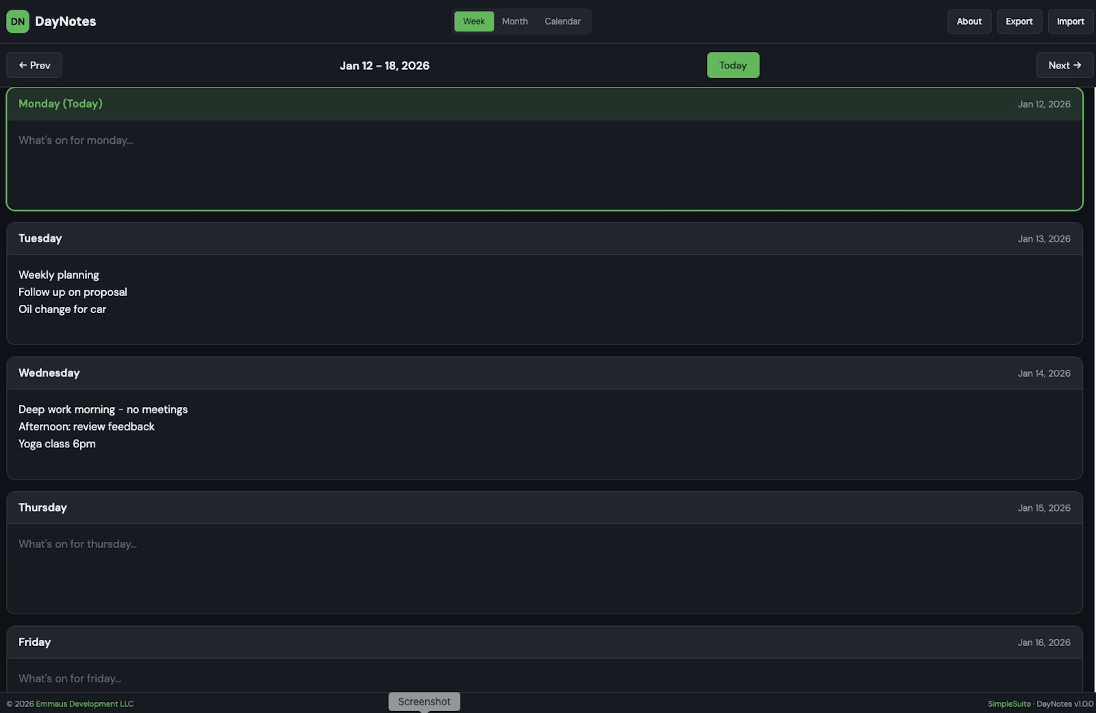This screenshot has height=713, width=1096.
Task: Go to previous week with the arrow
Action: pyautogui.click(x=34, y=65)
